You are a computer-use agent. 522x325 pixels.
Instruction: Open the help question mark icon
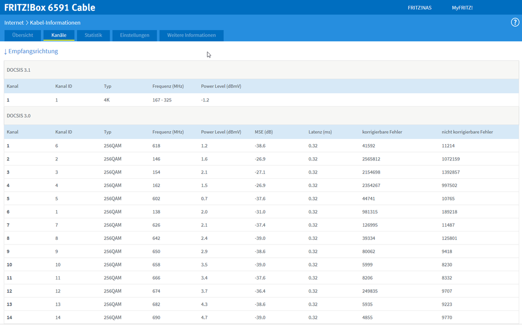514,22
